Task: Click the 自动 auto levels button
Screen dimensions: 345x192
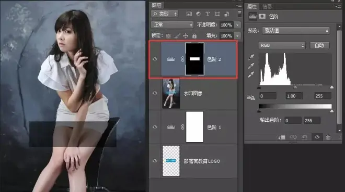Action: click(x=319, y=45)
